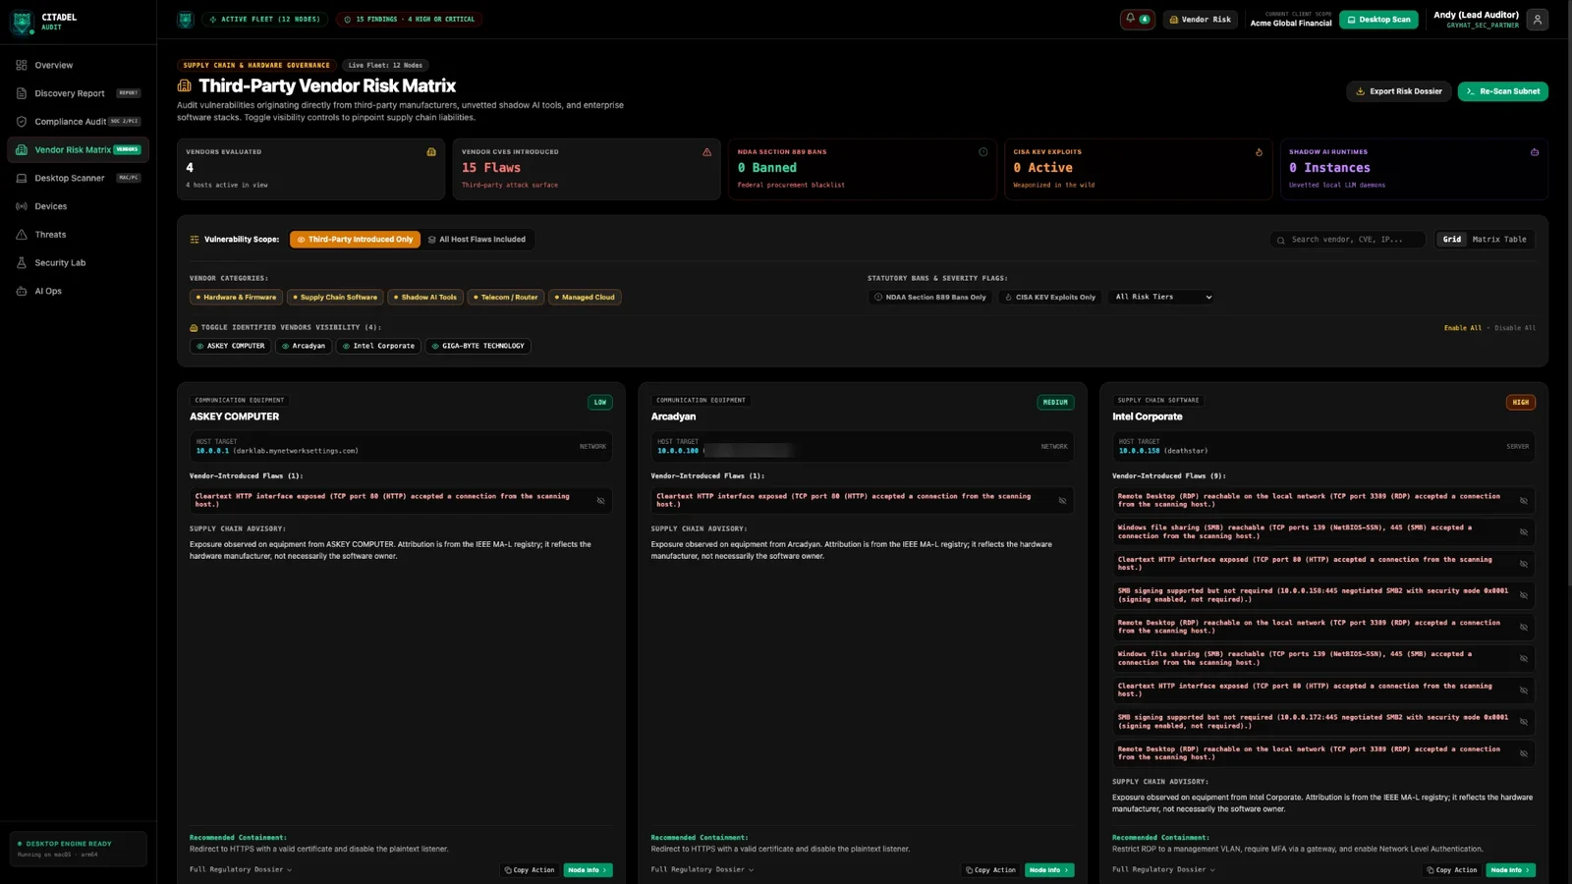
Task: Click the Active Fleet (12 Nodes) pill
Action: click(x=264, y=20)
